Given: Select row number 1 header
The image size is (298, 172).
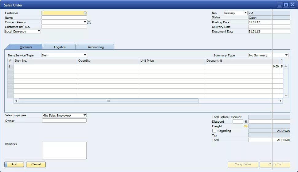Looking at the screenshot, I should 10,66.
